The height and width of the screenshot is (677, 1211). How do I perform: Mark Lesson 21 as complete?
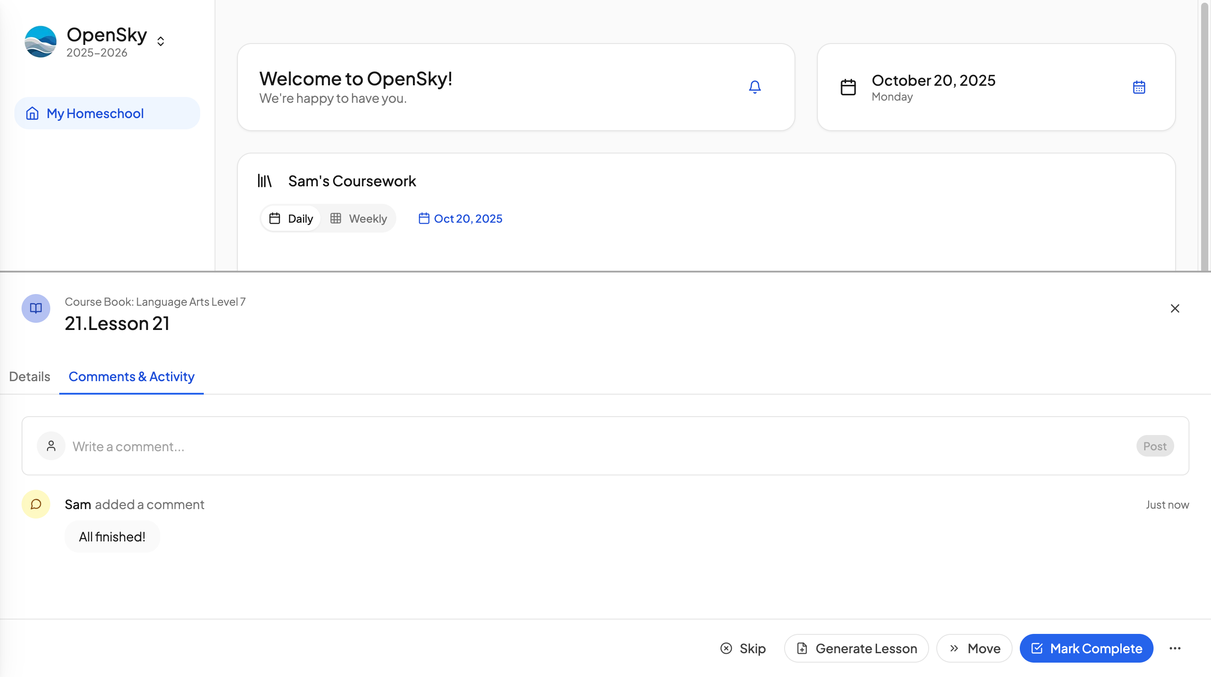tap(1086, 648)
